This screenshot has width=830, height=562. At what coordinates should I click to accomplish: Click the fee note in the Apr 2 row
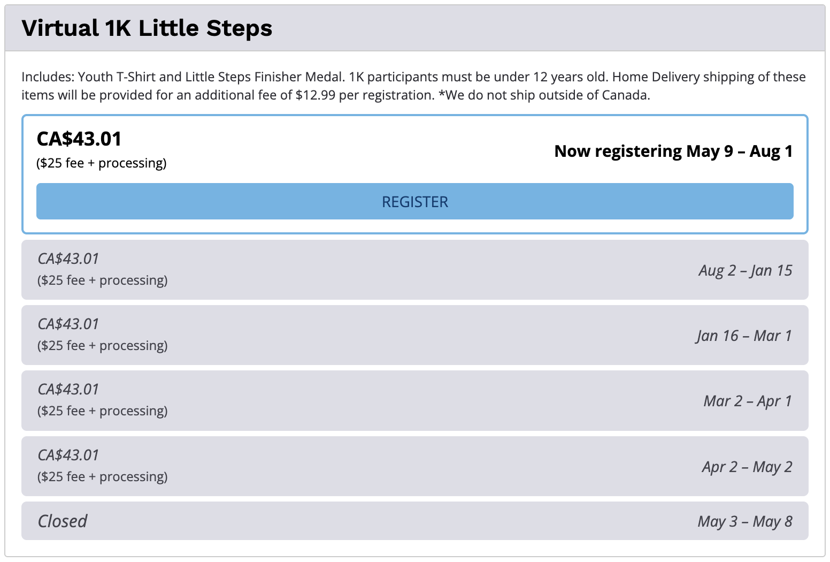pyautogui.click(x=103, y=476)
